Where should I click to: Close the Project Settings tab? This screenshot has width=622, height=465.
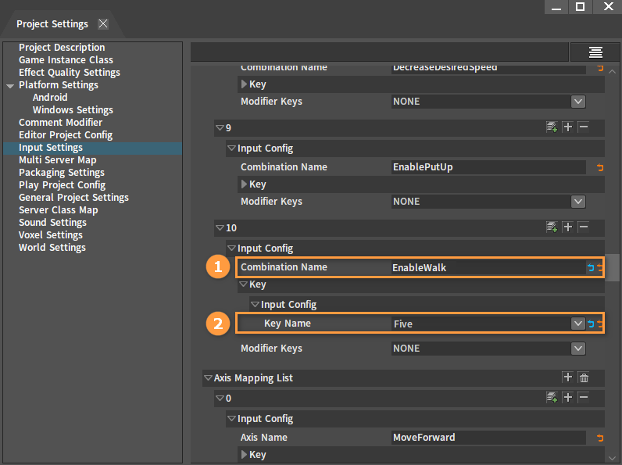[x=103, y=23]
